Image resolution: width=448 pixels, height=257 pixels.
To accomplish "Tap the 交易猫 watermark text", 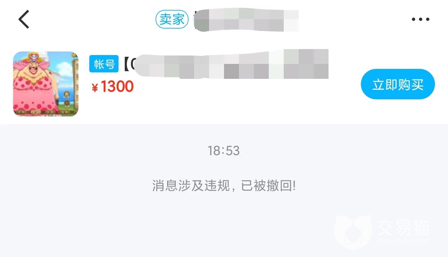I will click(x=403, y=228).
